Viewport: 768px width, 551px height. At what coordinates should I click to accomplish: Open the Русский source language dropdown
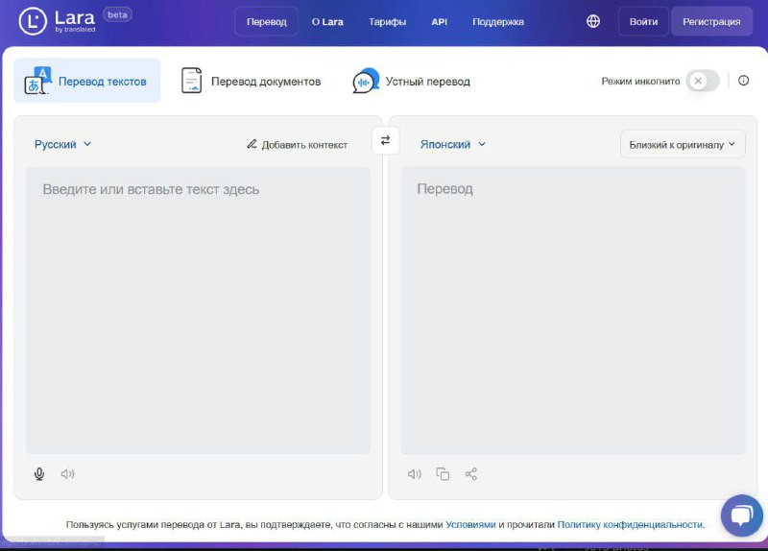point(63,144)
